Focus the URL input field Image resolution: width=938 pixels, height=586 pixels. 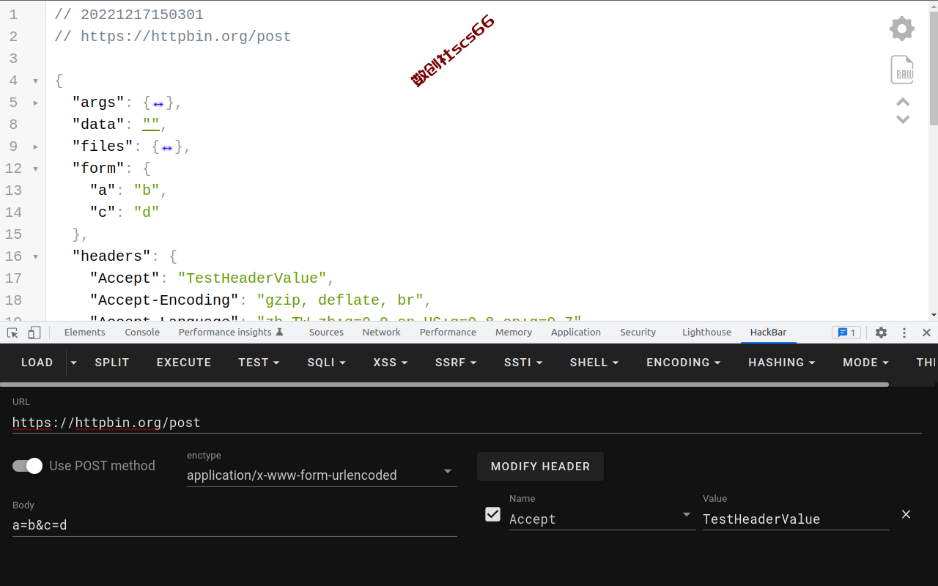click(467, 423)
